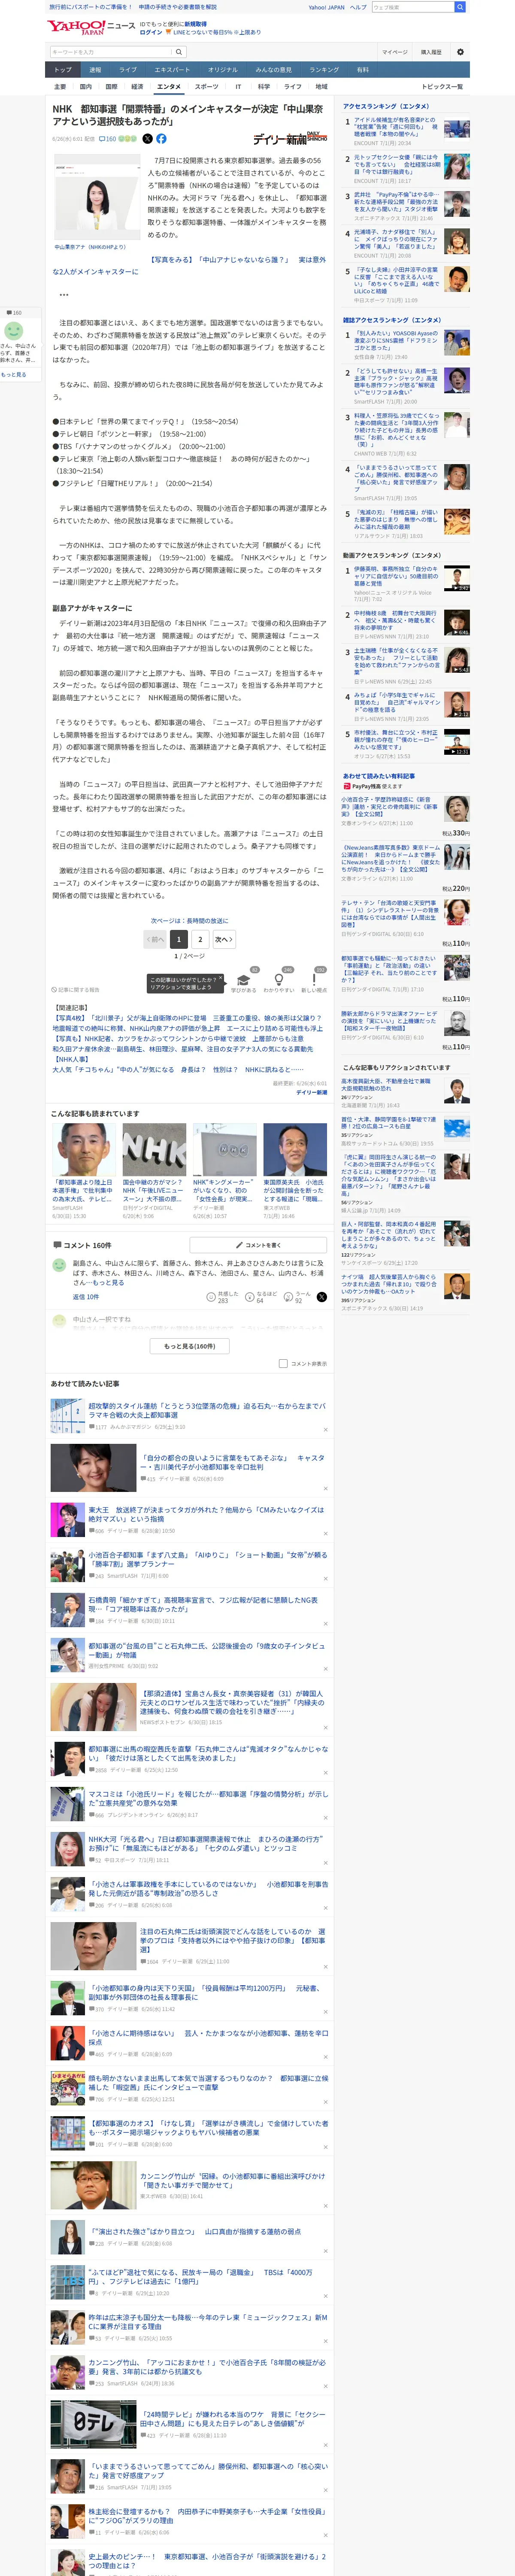Share the comment on X
The width and height of the screenshot is (515, 2576).
click(x=322, y=1296)
